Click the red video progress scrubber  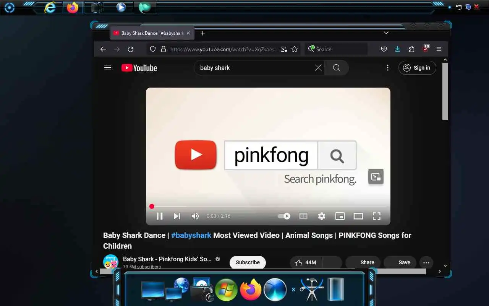(x=152, y=207)
